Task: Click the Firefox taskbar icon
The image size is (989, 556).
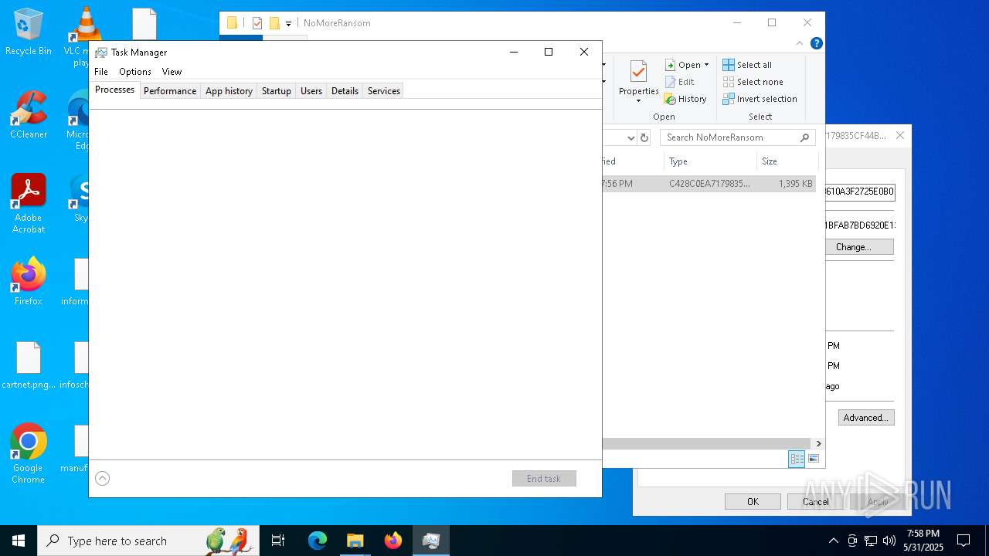Action: coord(393,541)
